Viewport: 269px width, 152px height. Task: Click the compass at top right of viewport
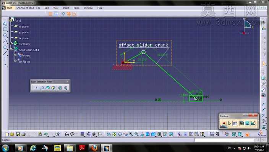(246, 26)
